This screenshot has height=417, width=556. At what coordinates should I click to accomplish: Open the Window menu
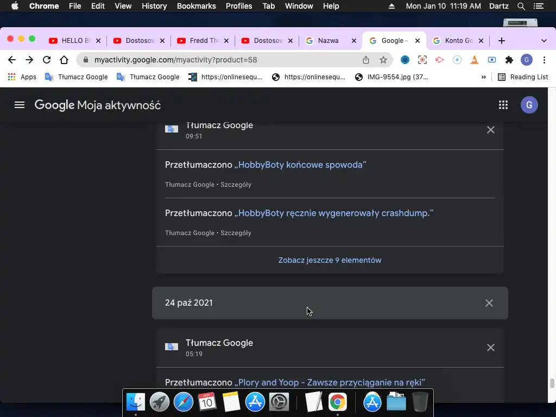299,6
